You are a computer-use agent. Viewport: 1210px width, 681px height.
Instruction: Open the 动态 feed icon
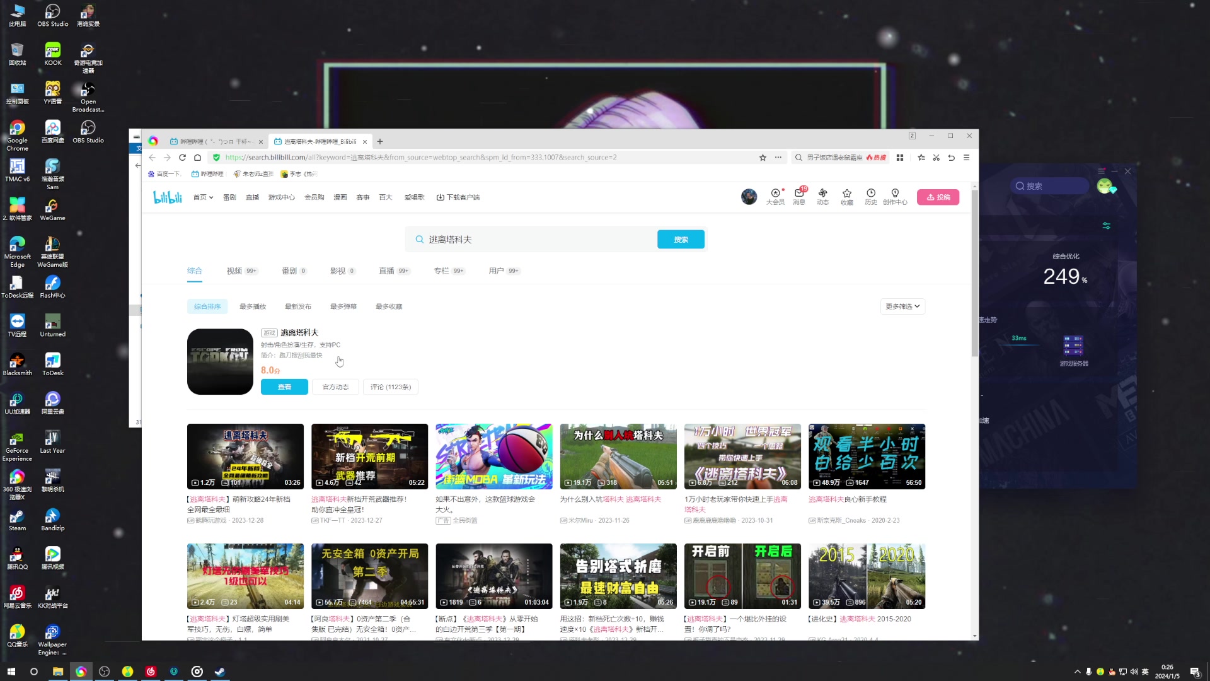click(823, 197)
